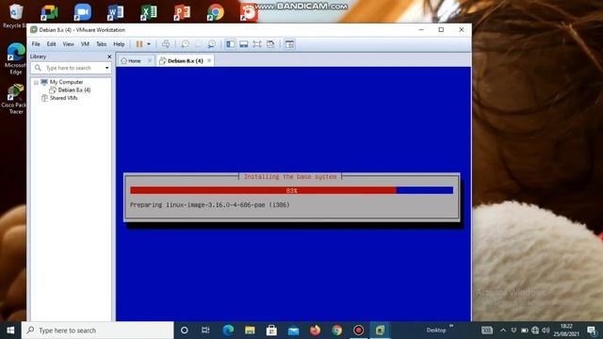Open the notification center icon
Image resolution: width=603 pixels, height=339 pixels.
[x=592, y=331]
